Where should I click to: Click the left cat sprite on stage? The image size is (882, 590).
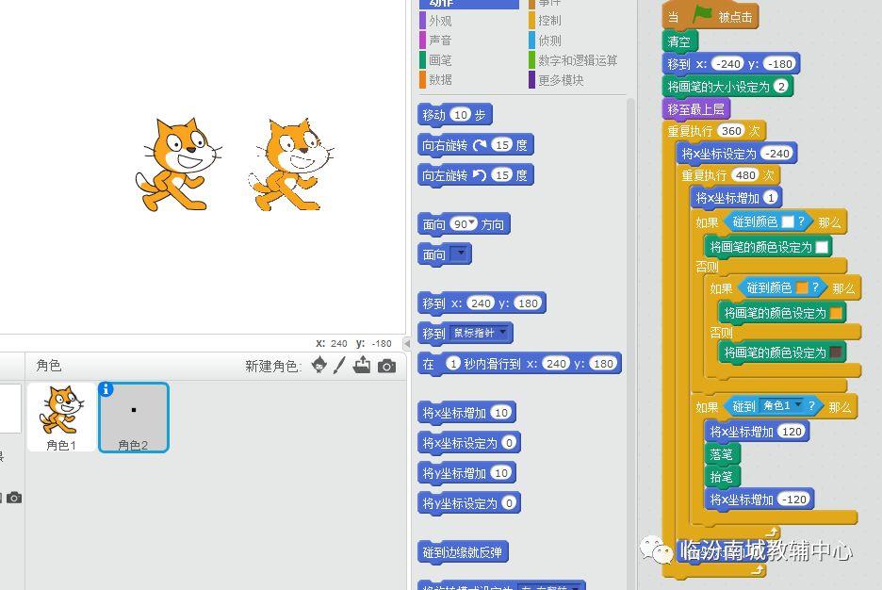(x=177, y=164)
